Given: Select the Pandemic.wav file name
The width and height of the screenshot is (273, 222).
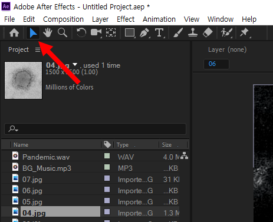Looking at the screenshot, I should coord(46,157).
